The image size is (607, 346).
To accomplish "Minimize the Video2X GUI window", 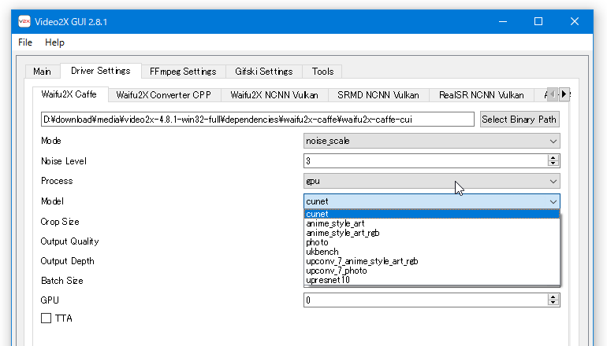I will (503, 22).
